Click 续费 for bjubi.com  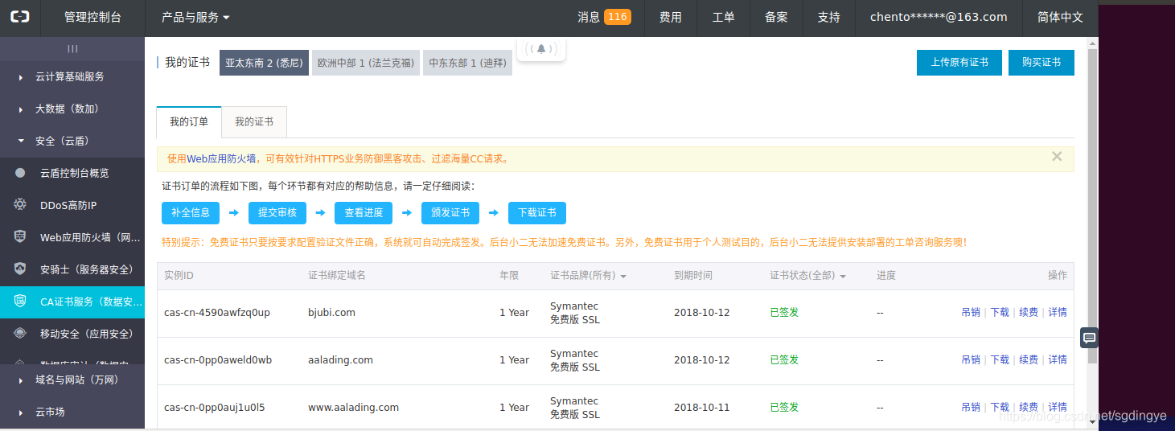click(1029, 312)
